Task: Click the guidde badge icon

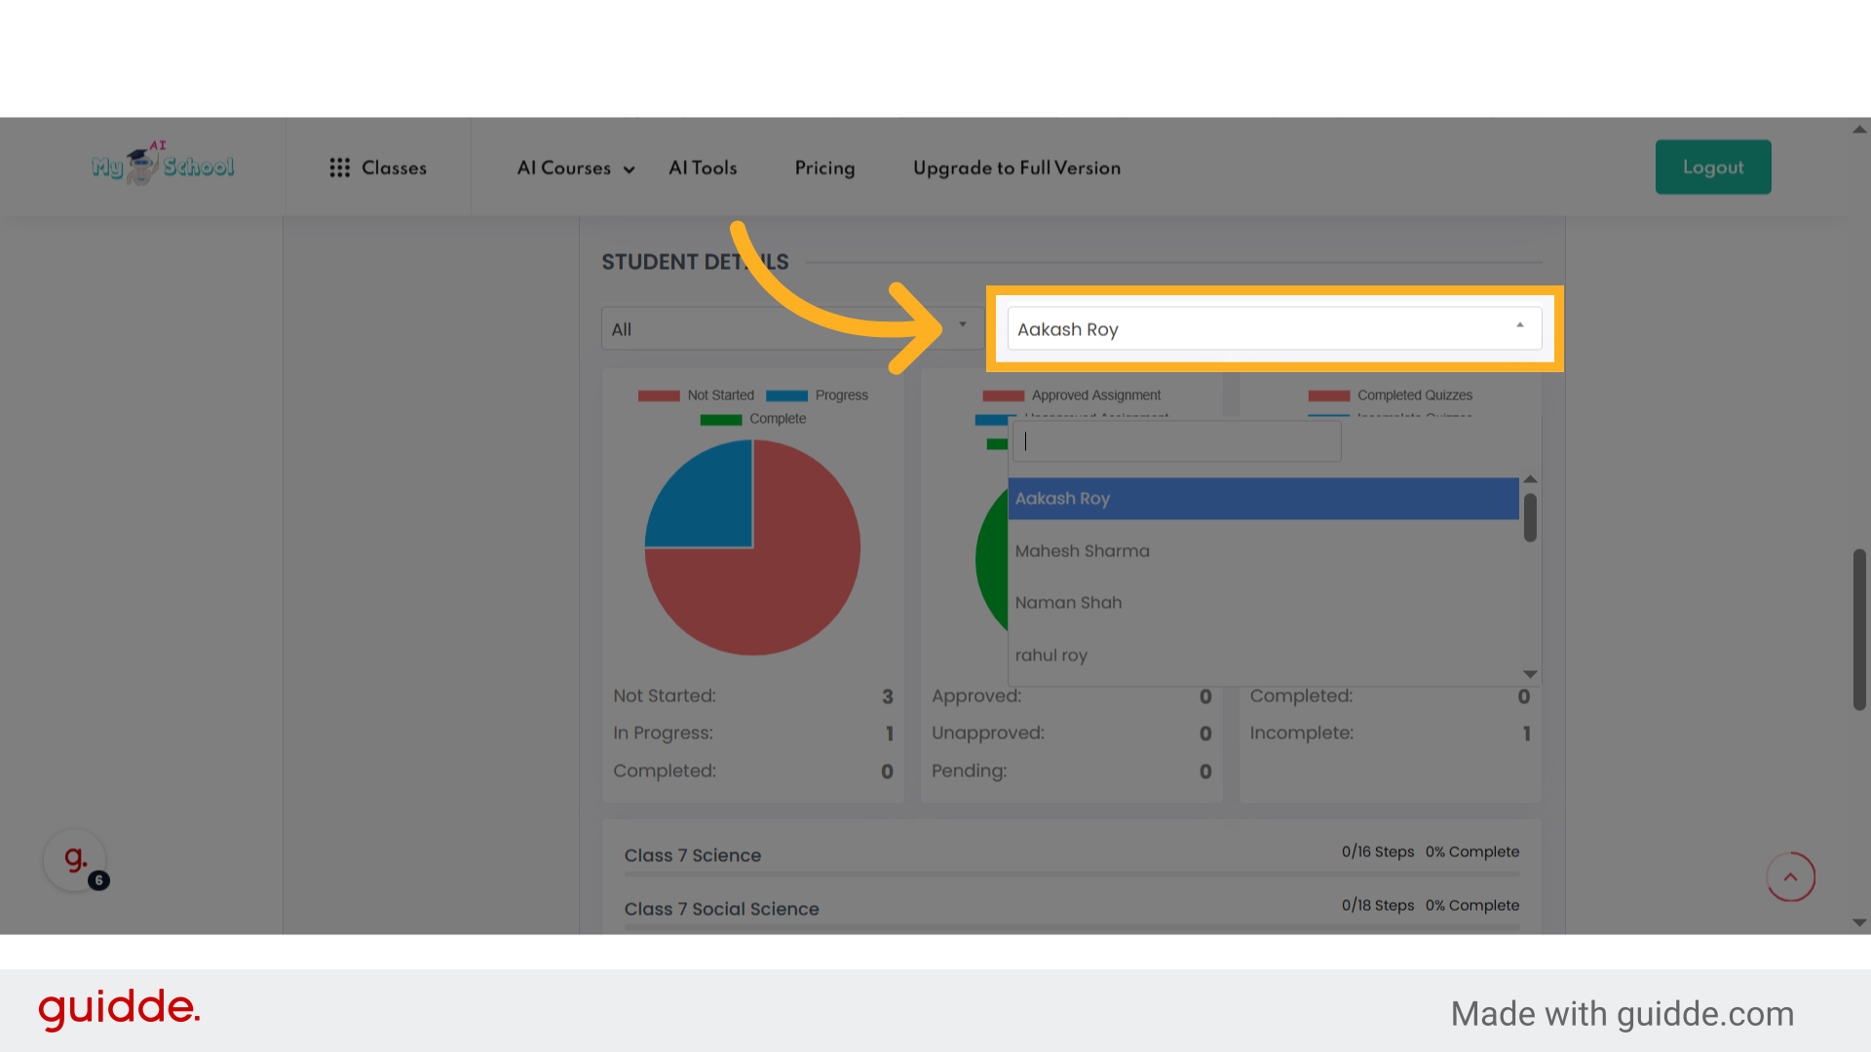Action: tap(76, 859)
